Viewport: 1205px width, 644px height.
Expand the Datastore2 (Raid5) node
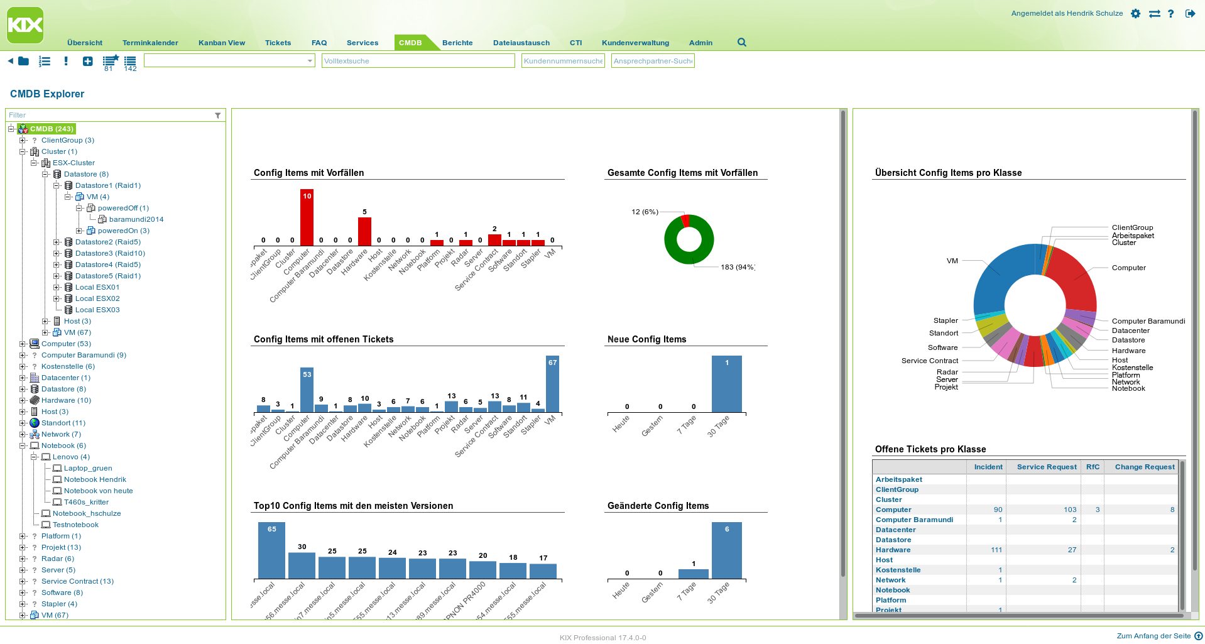pyautogui.click(x=57, y=242)
